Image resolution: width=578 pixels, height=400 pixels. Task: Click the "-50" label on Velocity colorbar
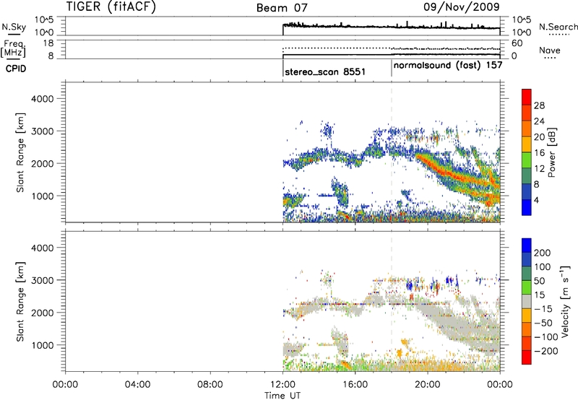[543, 323]
